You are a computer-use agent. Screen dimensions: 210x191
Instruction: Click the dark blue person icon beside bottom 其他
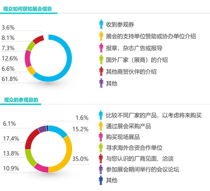[x=101, y=180]
